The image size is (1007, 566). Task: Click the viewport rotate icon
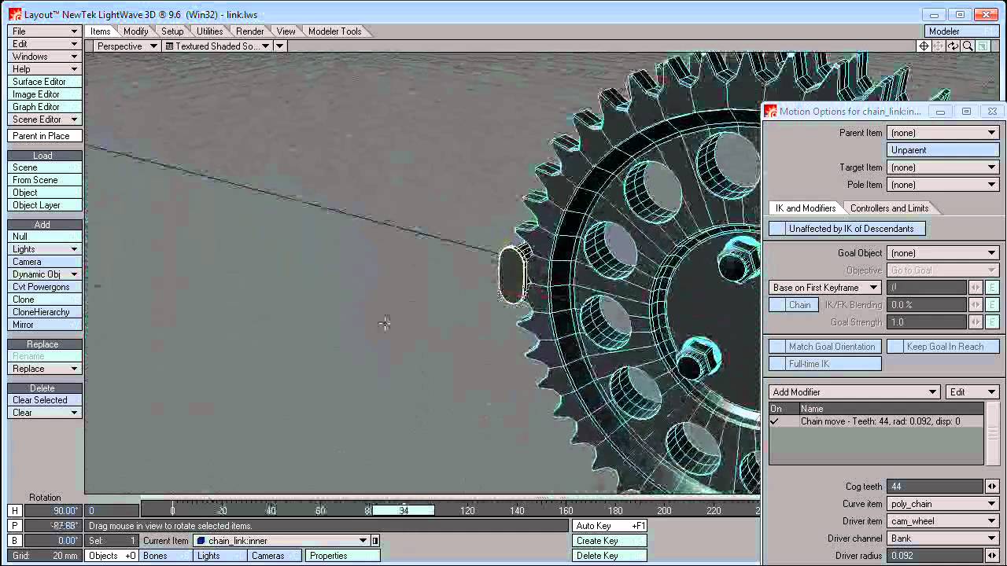[x=953, y=46]
